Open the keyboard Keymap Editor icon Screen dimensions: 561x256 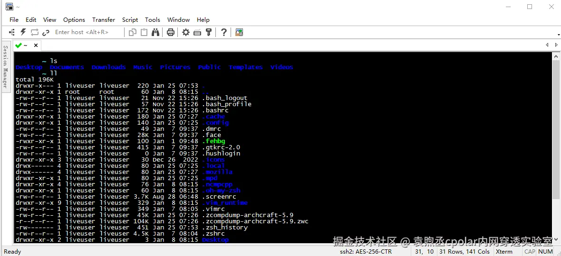197,32
